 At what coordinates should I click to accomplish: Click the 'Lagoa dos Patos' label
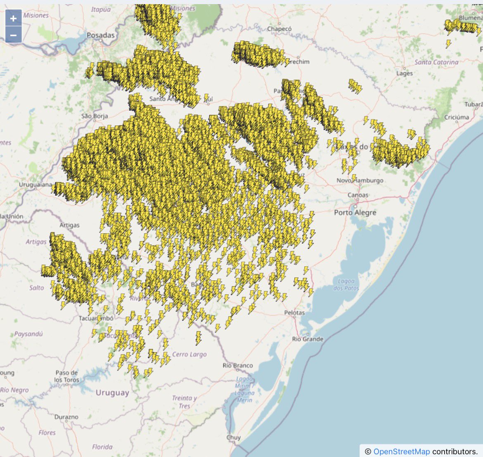346,285
